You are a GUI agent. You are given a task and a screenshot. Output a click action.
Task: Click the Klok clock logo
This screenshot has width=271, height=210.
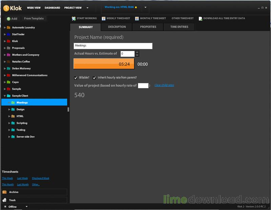coord(6,8)
